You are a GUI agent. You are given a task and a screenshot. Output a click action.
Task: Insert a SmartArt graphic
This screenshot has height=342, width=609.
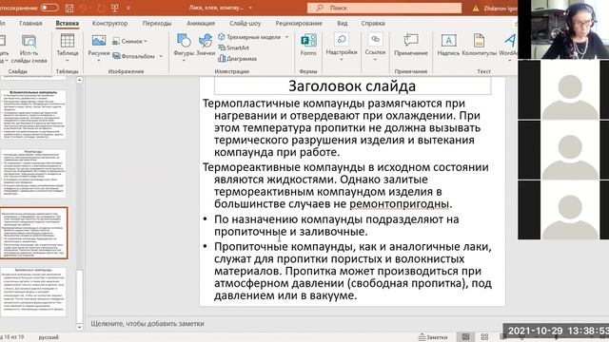pos(234,47)
